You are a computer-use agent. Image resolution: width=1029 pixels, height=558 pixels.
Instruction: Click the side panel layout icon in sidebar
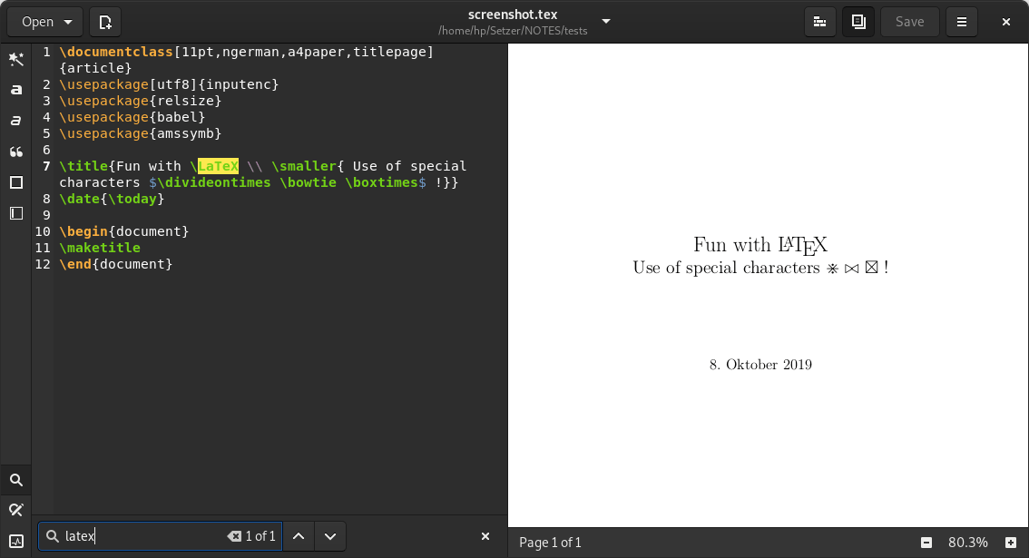coord(15,213)
